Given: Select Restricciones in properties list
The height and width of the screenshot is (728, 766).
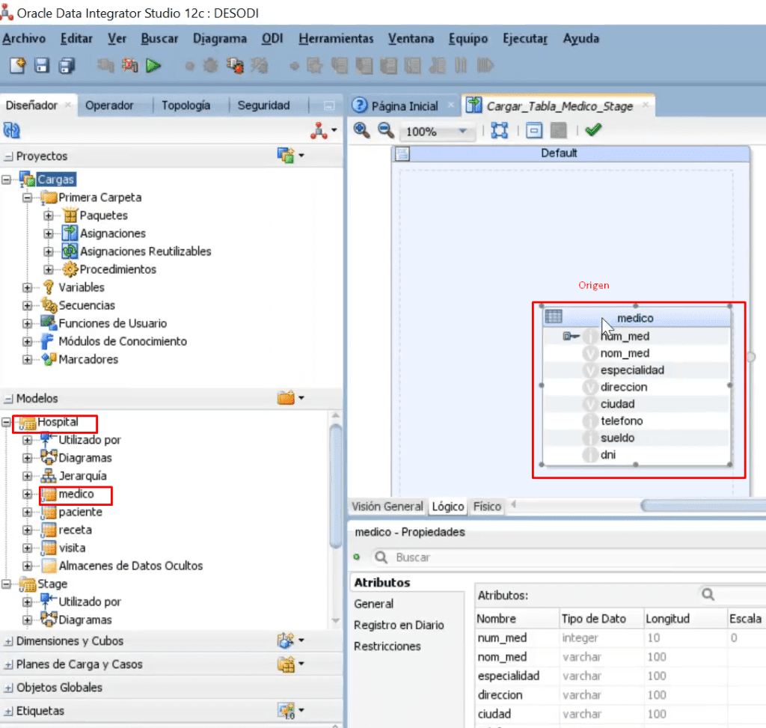Looking at the screenshot, I should point(387,646).
